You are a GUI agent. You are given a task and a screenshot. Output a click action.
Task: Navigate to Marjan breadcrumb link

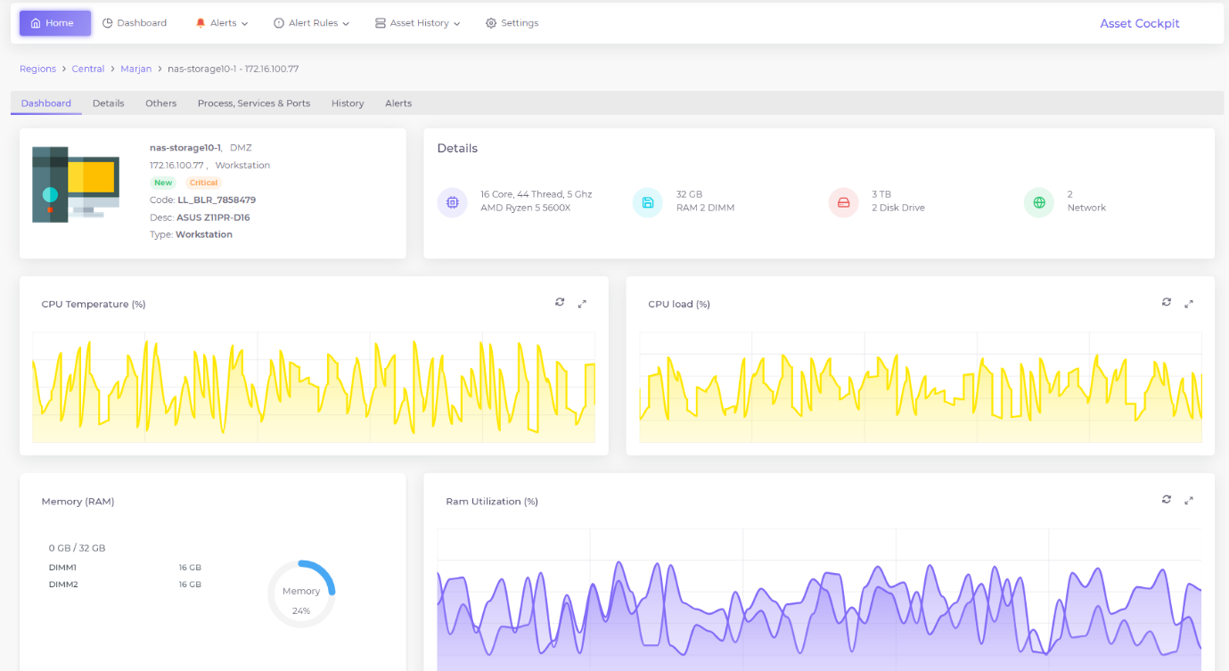coord(135,69)
